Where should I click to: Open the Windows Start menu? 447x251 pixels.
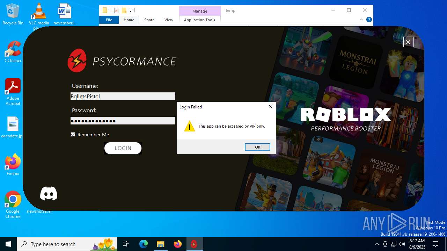click(8, 244)
